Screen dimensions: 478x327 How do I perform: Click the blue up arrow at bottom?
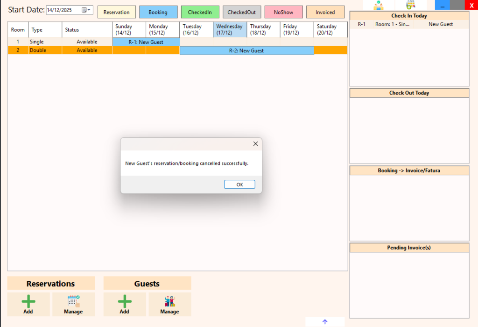325,321
